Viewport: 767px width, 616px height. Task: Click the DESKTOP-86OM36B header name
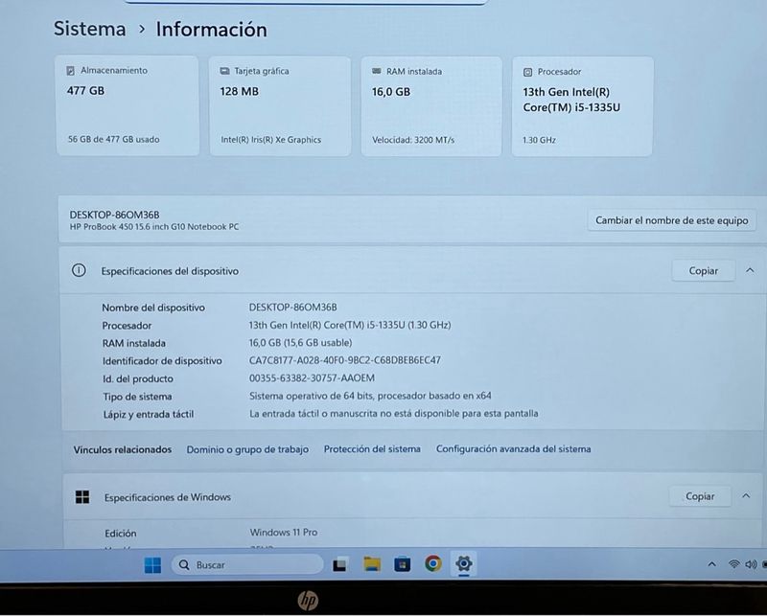point(114,215)
